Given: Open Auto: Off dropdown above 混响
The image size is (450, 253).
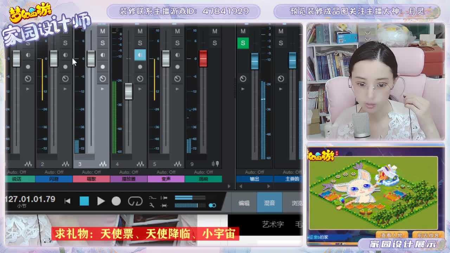Looking at the screenshot, I should (x=203, y=172).
